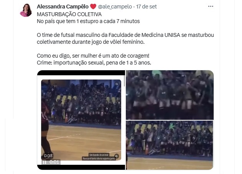Click the tweet line mentioning Faculdade de Medicina UNISA
Image resolution: width=242 pixels, height=174 pixels.
pos(125,35)
